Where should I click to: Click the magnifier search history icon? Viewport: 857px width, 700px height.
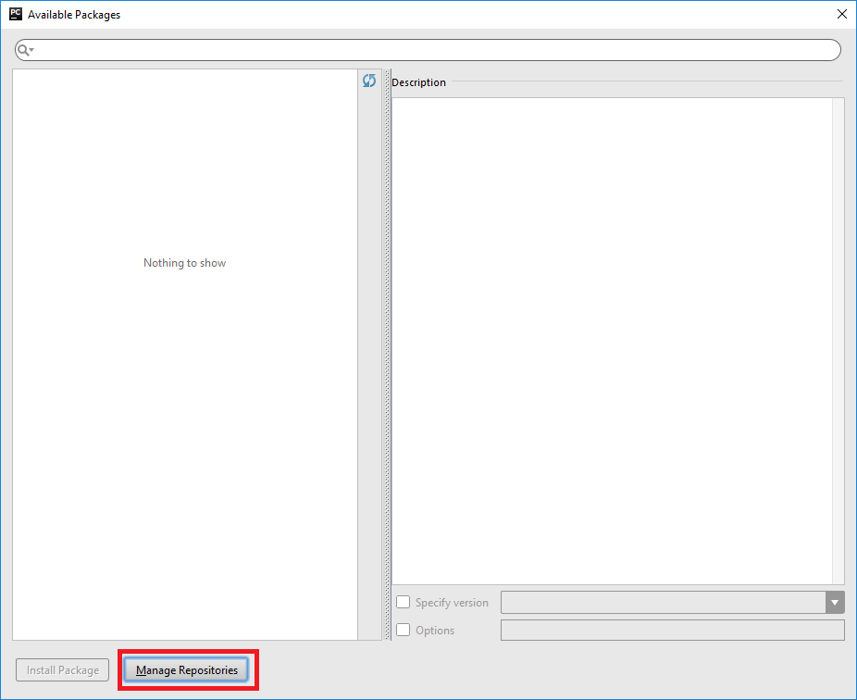pyautogui.click(x=25, y=50)
